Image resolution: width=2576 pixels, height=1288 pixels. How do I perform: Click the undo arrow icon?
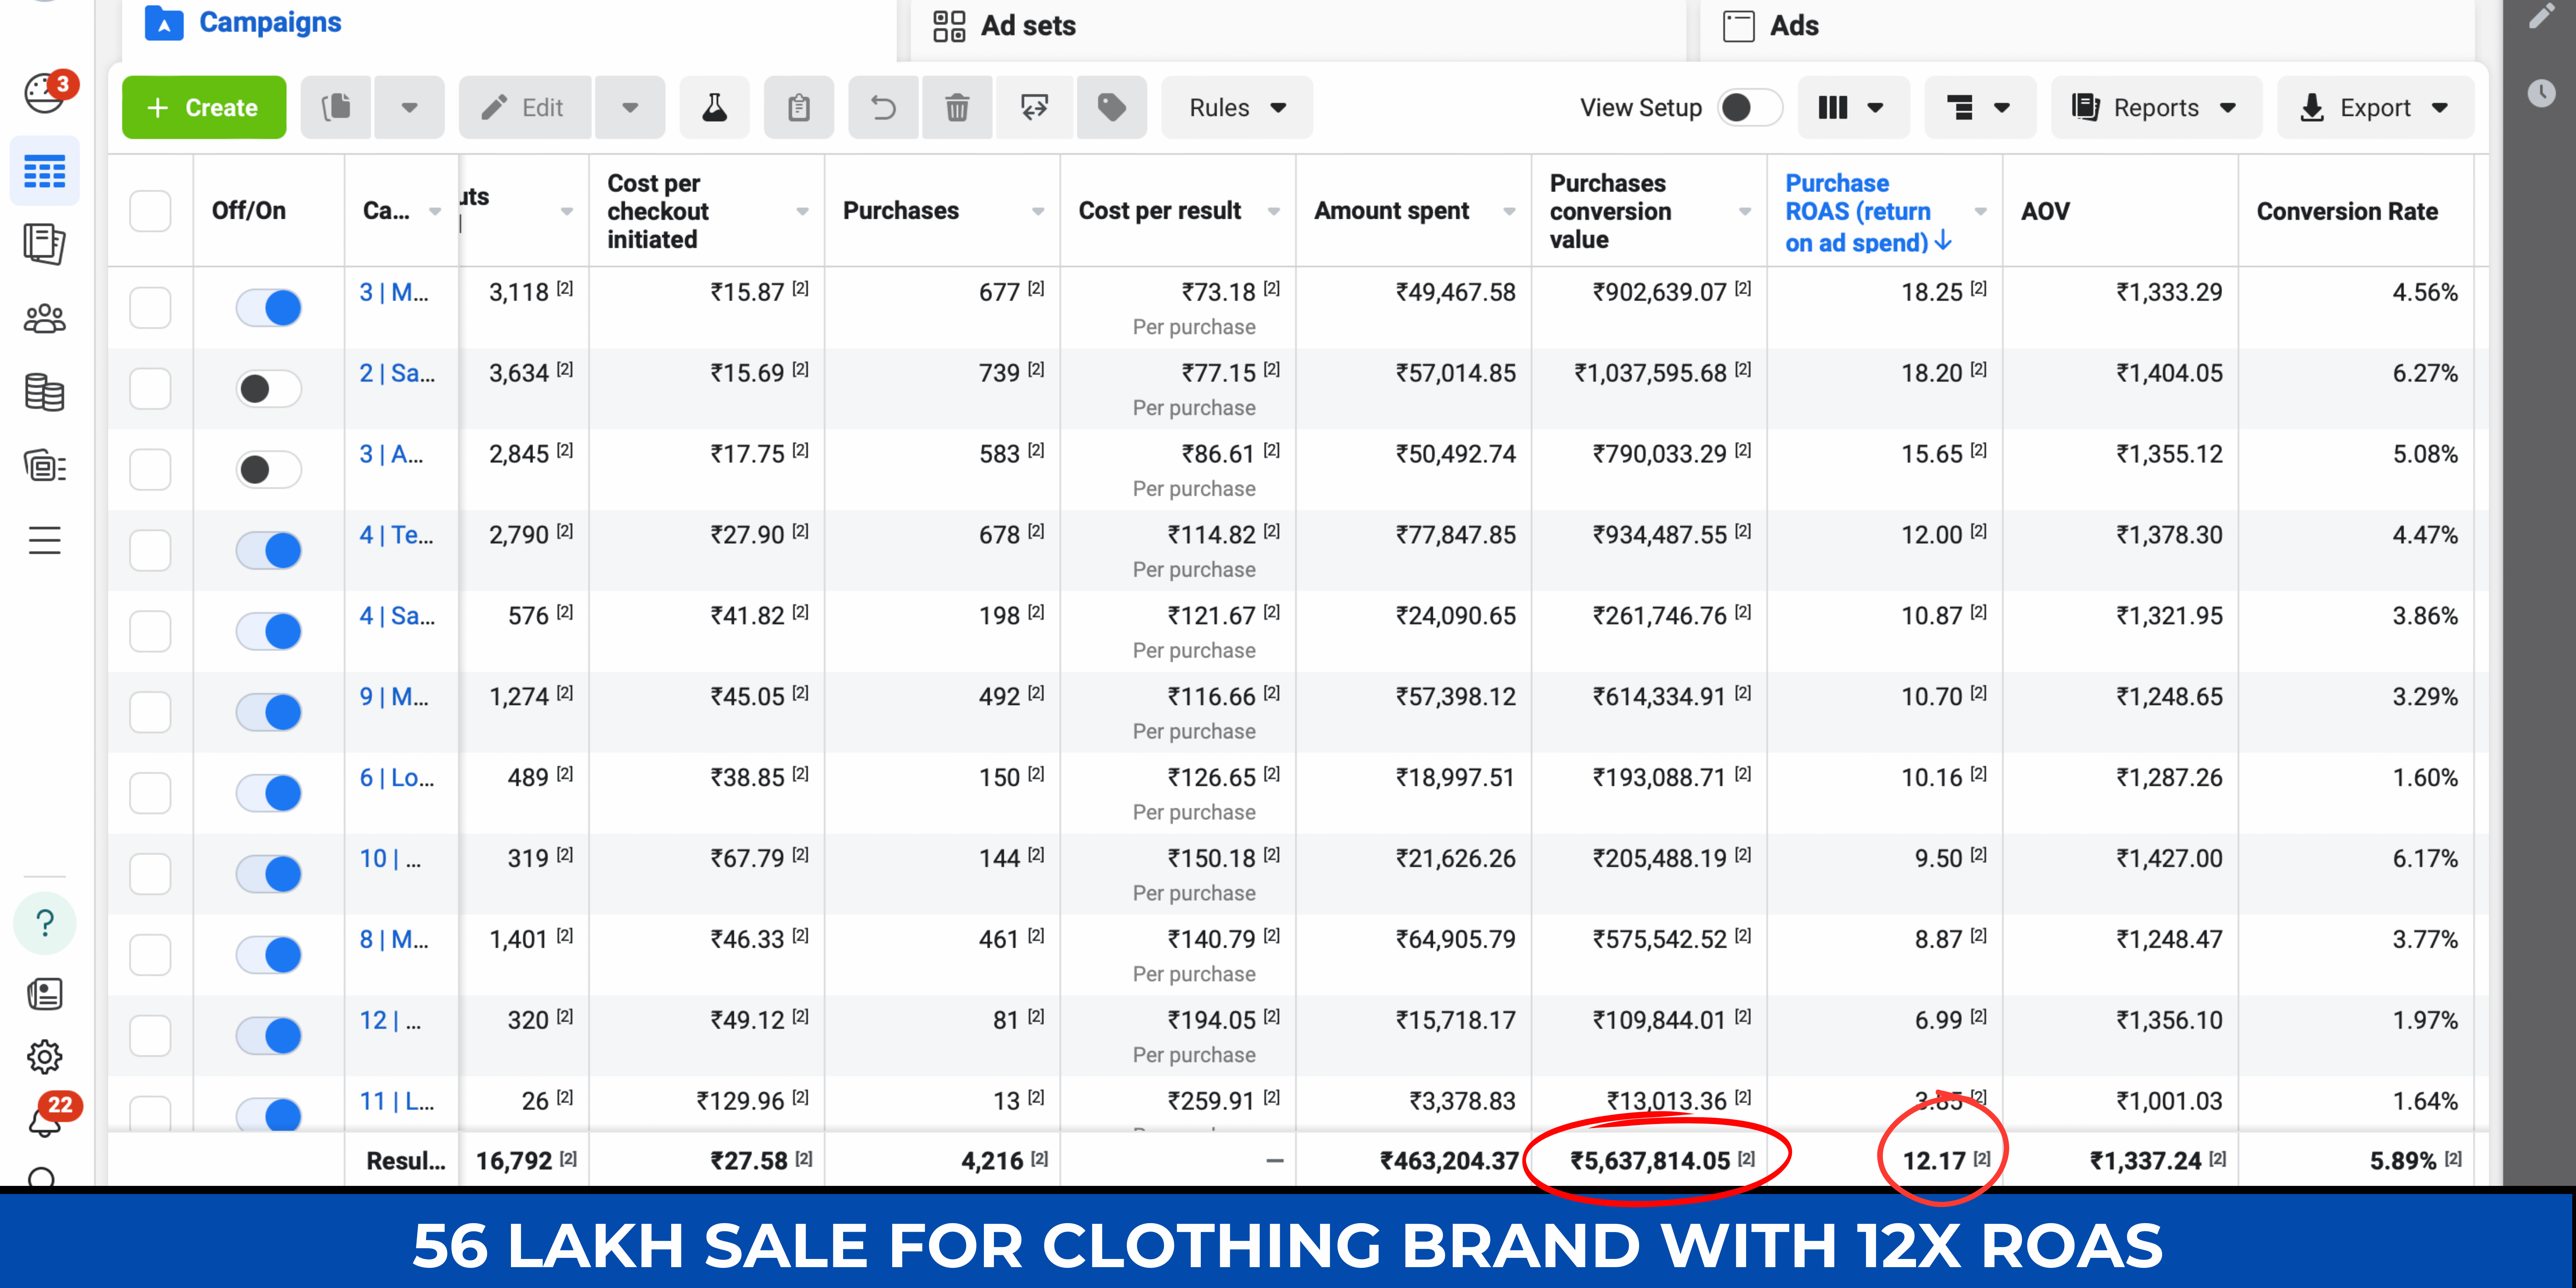point(883,107)
